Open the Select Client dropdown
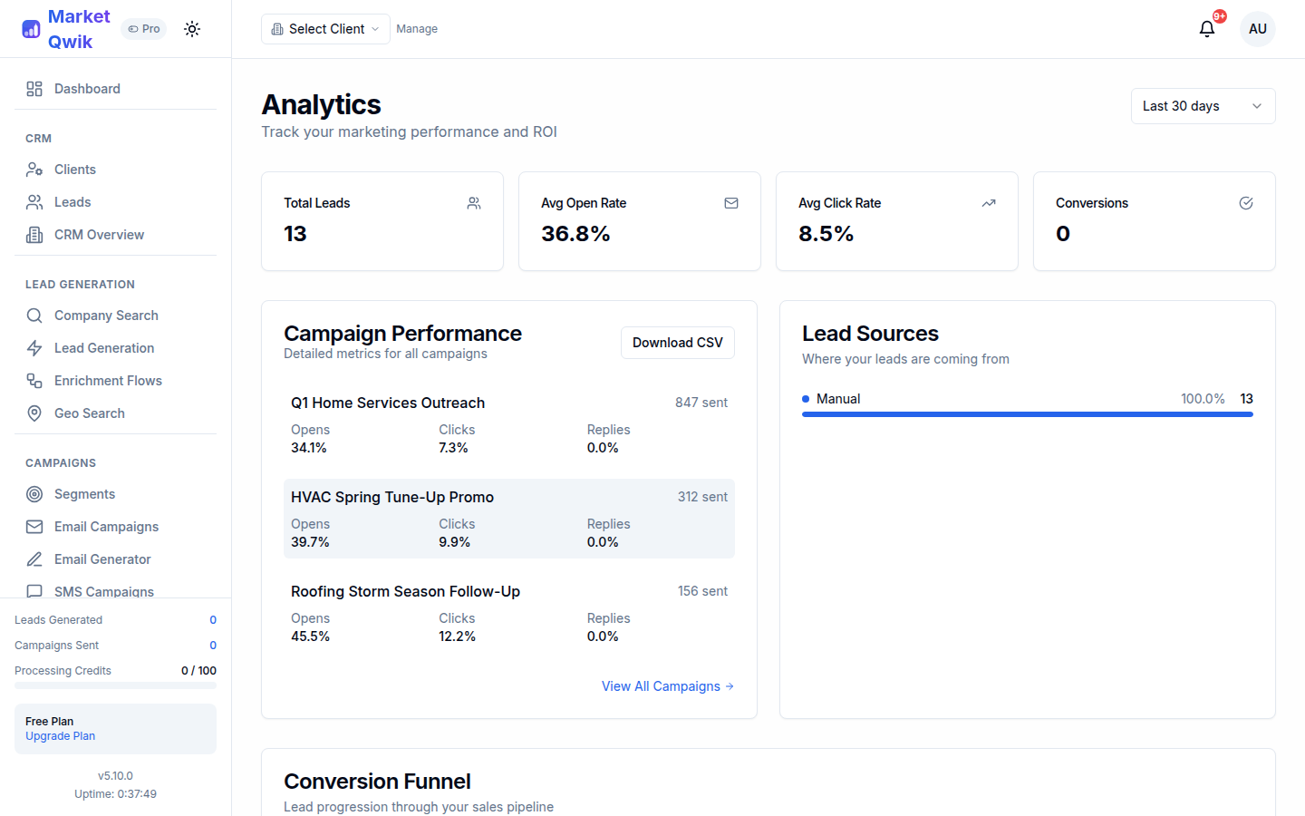The height and width of the screenshot is (816, 1305). point(324,28)
